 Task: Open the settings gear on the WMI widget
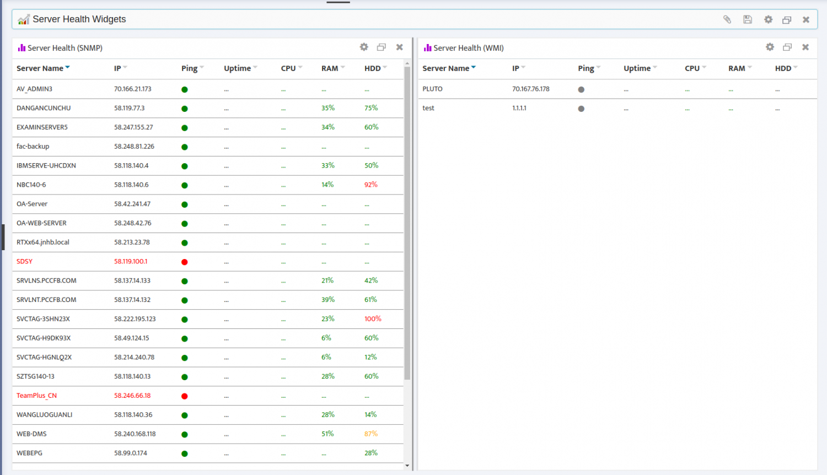[x=769, y=47]
